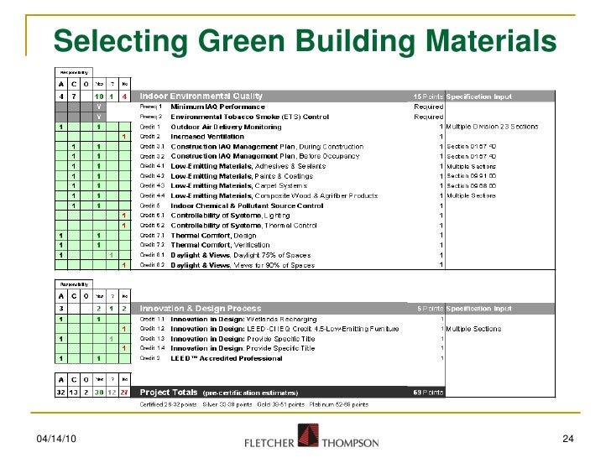Click Multiple Division 23 Sections specification

[x=492, y=127]
